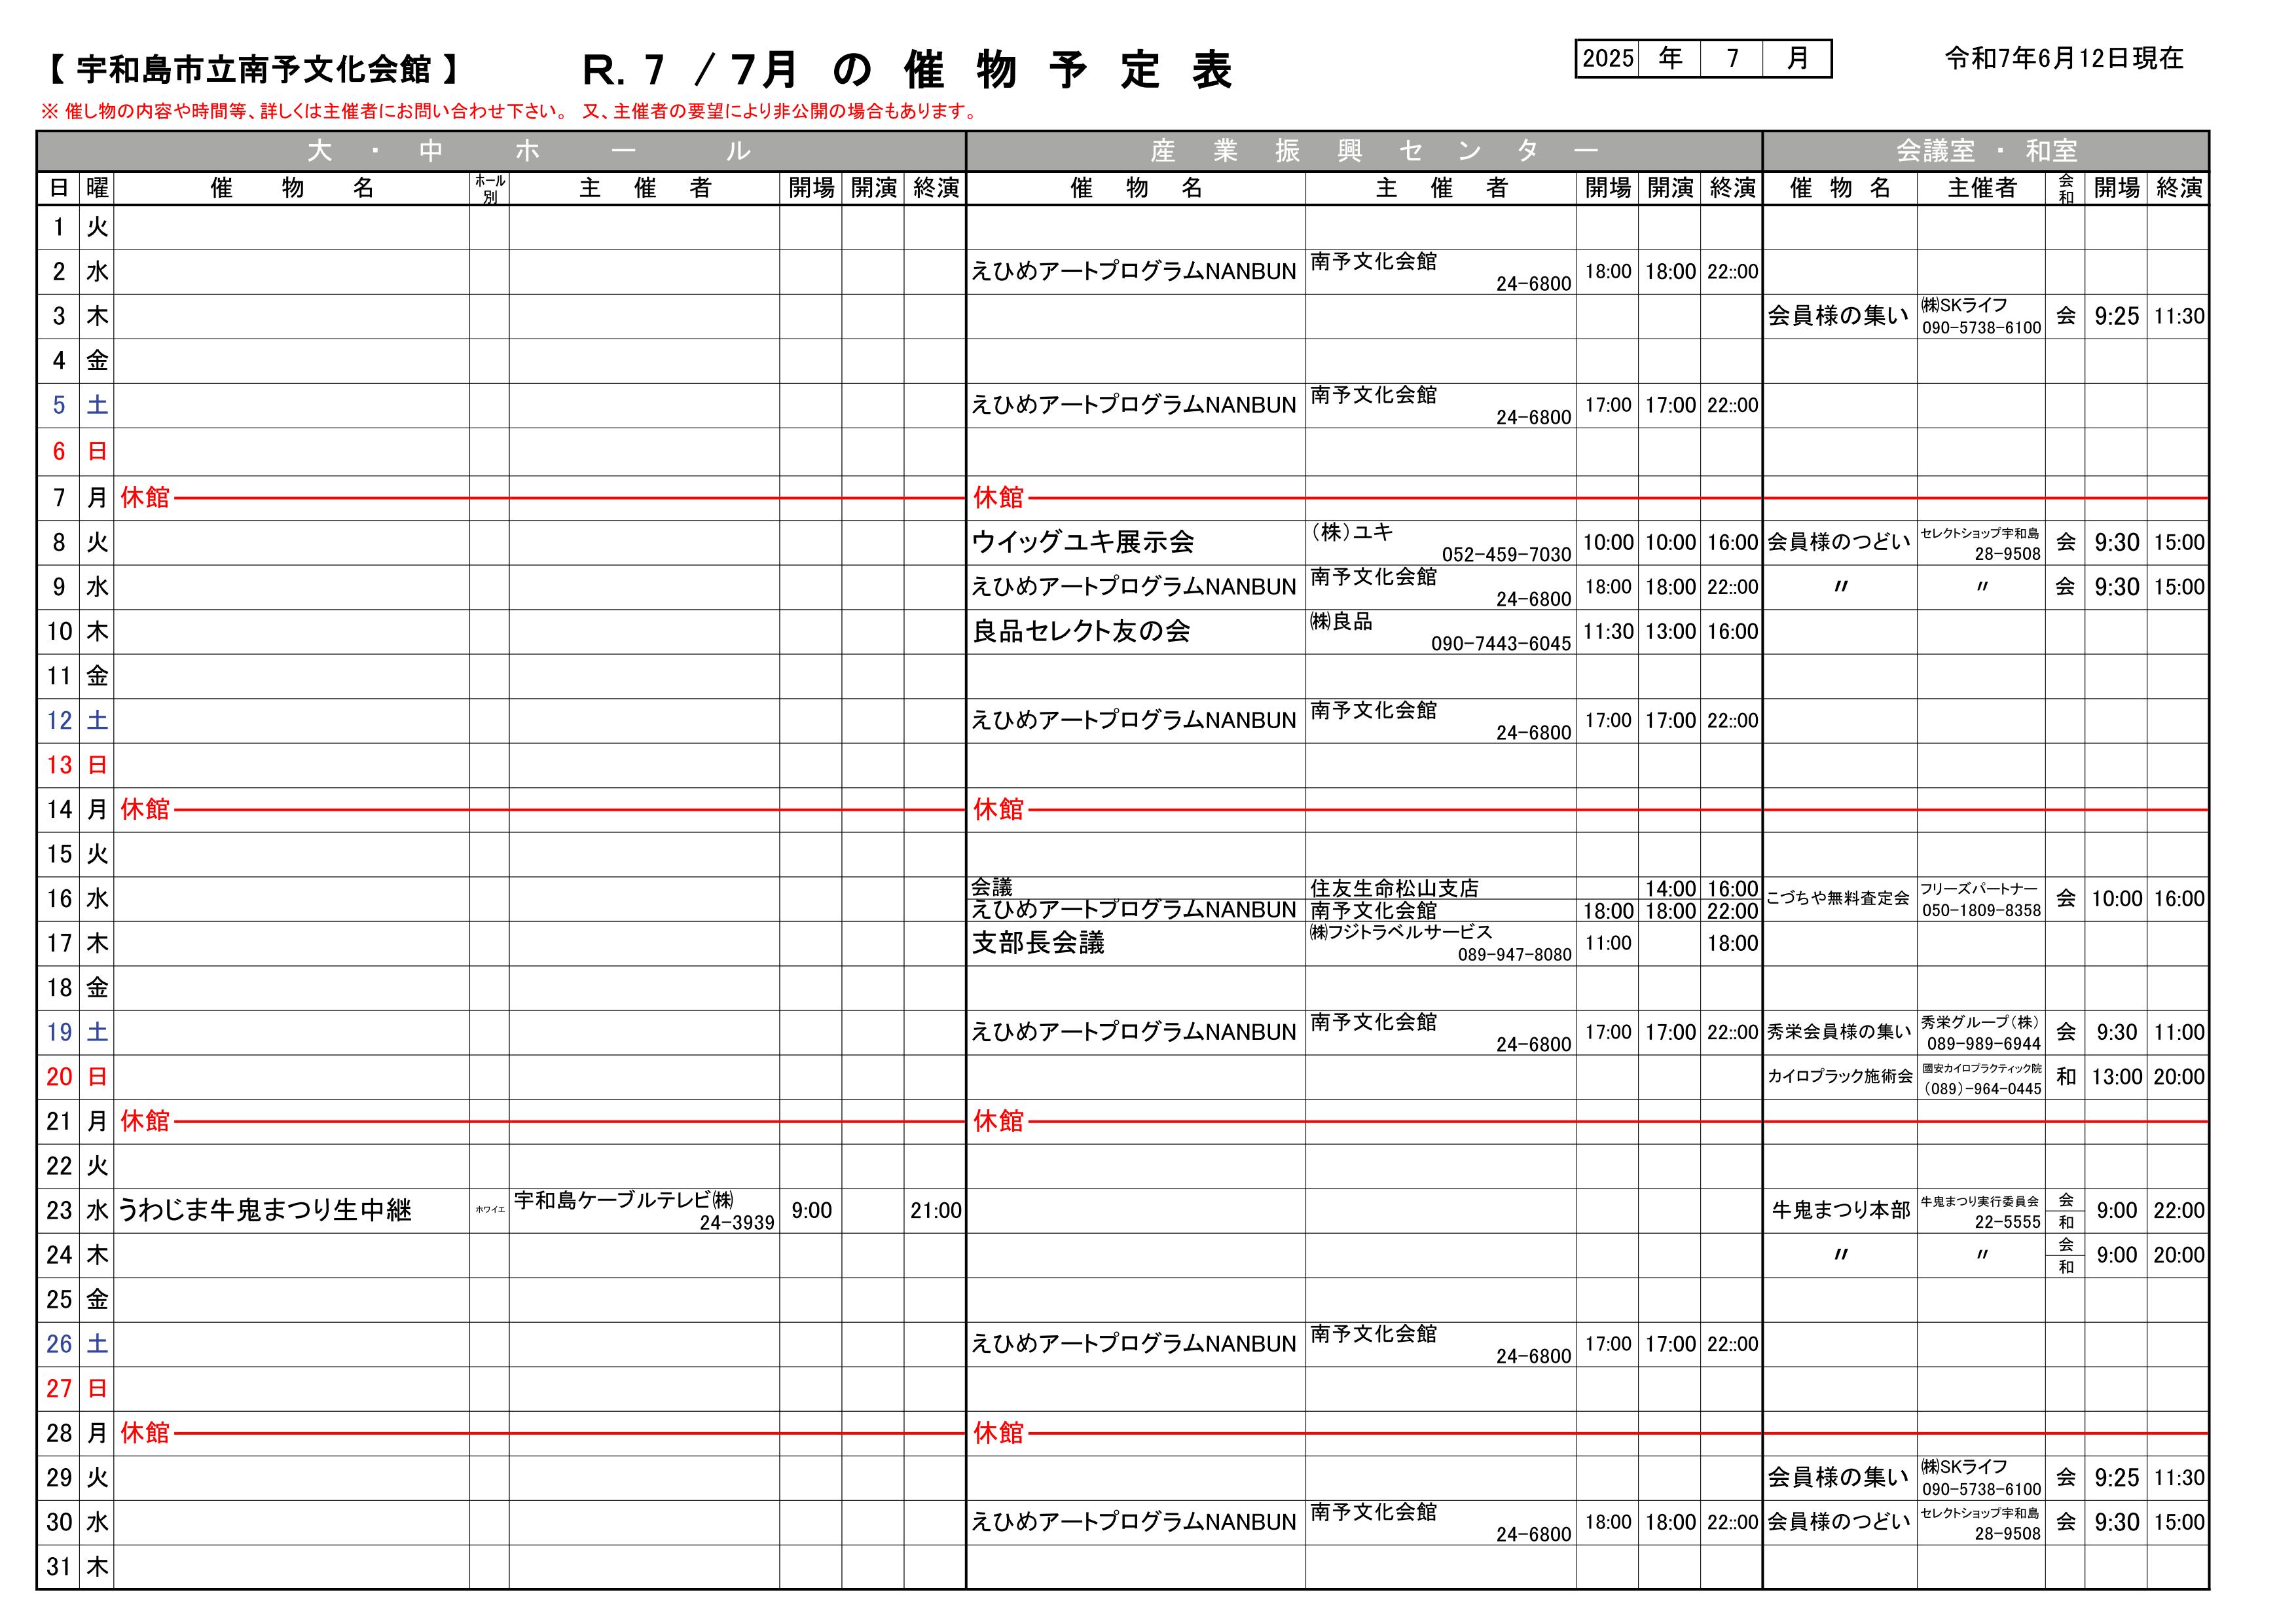Click the 牛鬼まつり本部 meeting room entry
The height and width of the screenshot is (1624, 2296).
point(1840,1211)
